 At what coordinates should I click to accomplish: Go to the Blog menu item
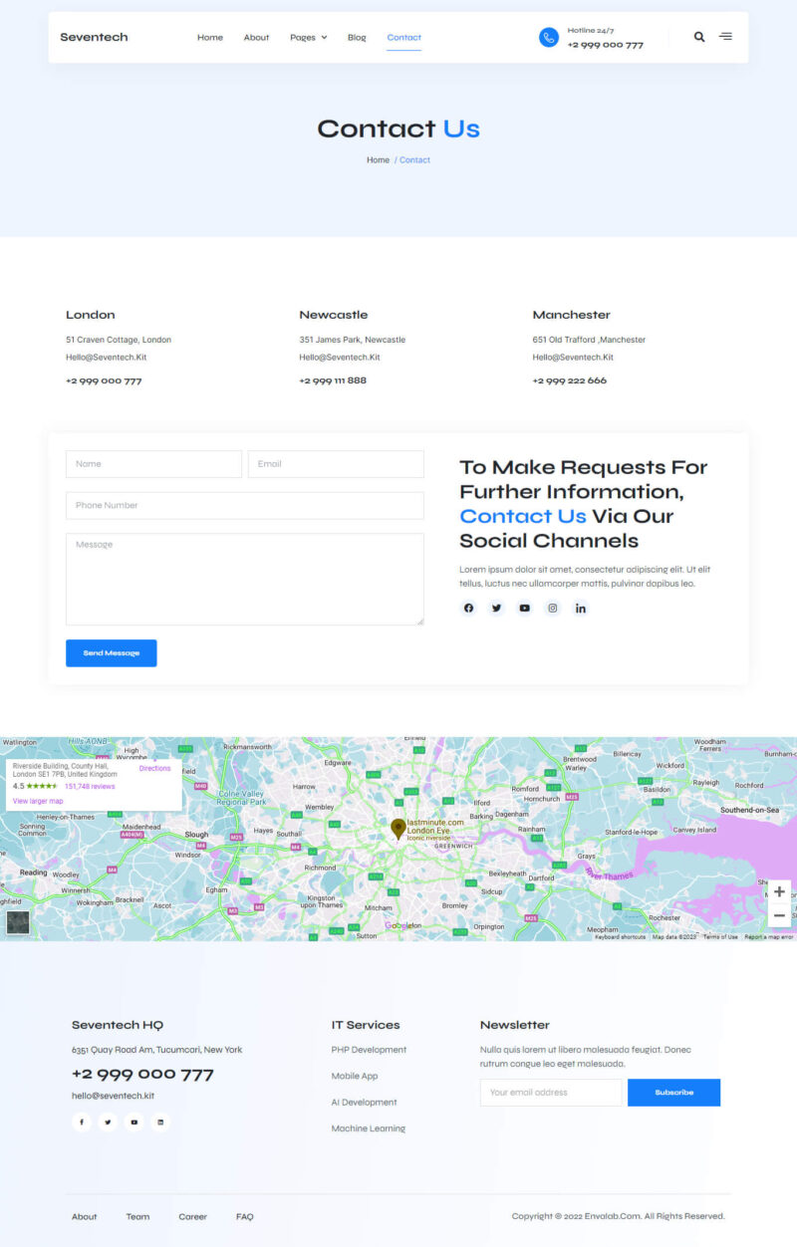tap(357, 38)
